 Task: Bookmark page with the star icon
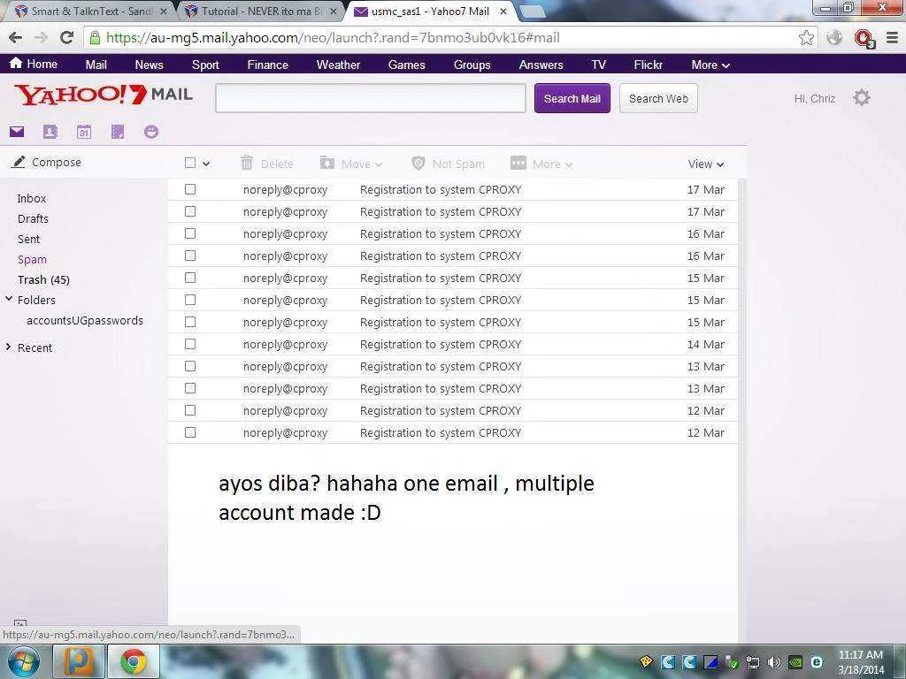coord(806,38)
